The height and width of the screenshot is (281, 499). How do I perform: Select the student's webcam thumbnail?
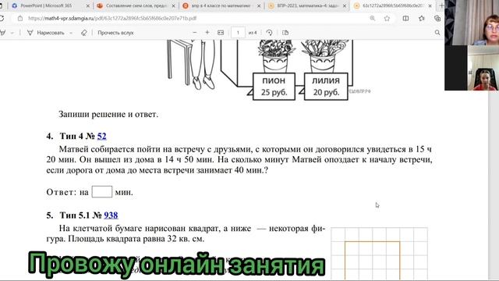[x=472, y=68]
